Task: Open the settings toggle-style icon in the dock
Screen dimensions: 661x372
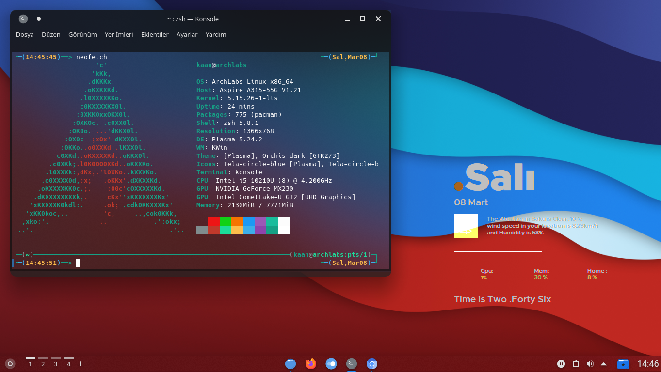Action: point(331,364)
